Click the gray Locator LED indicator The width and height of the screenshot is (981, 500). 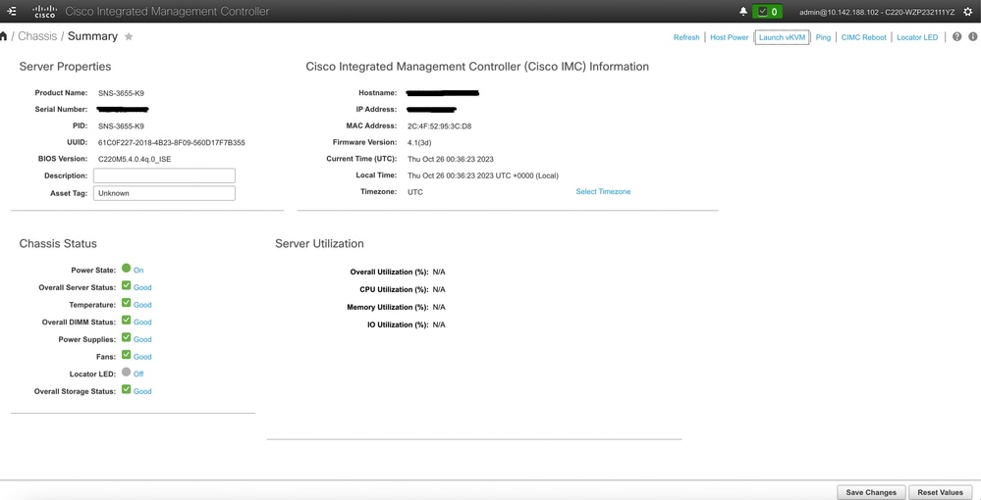tap(127, 372)
